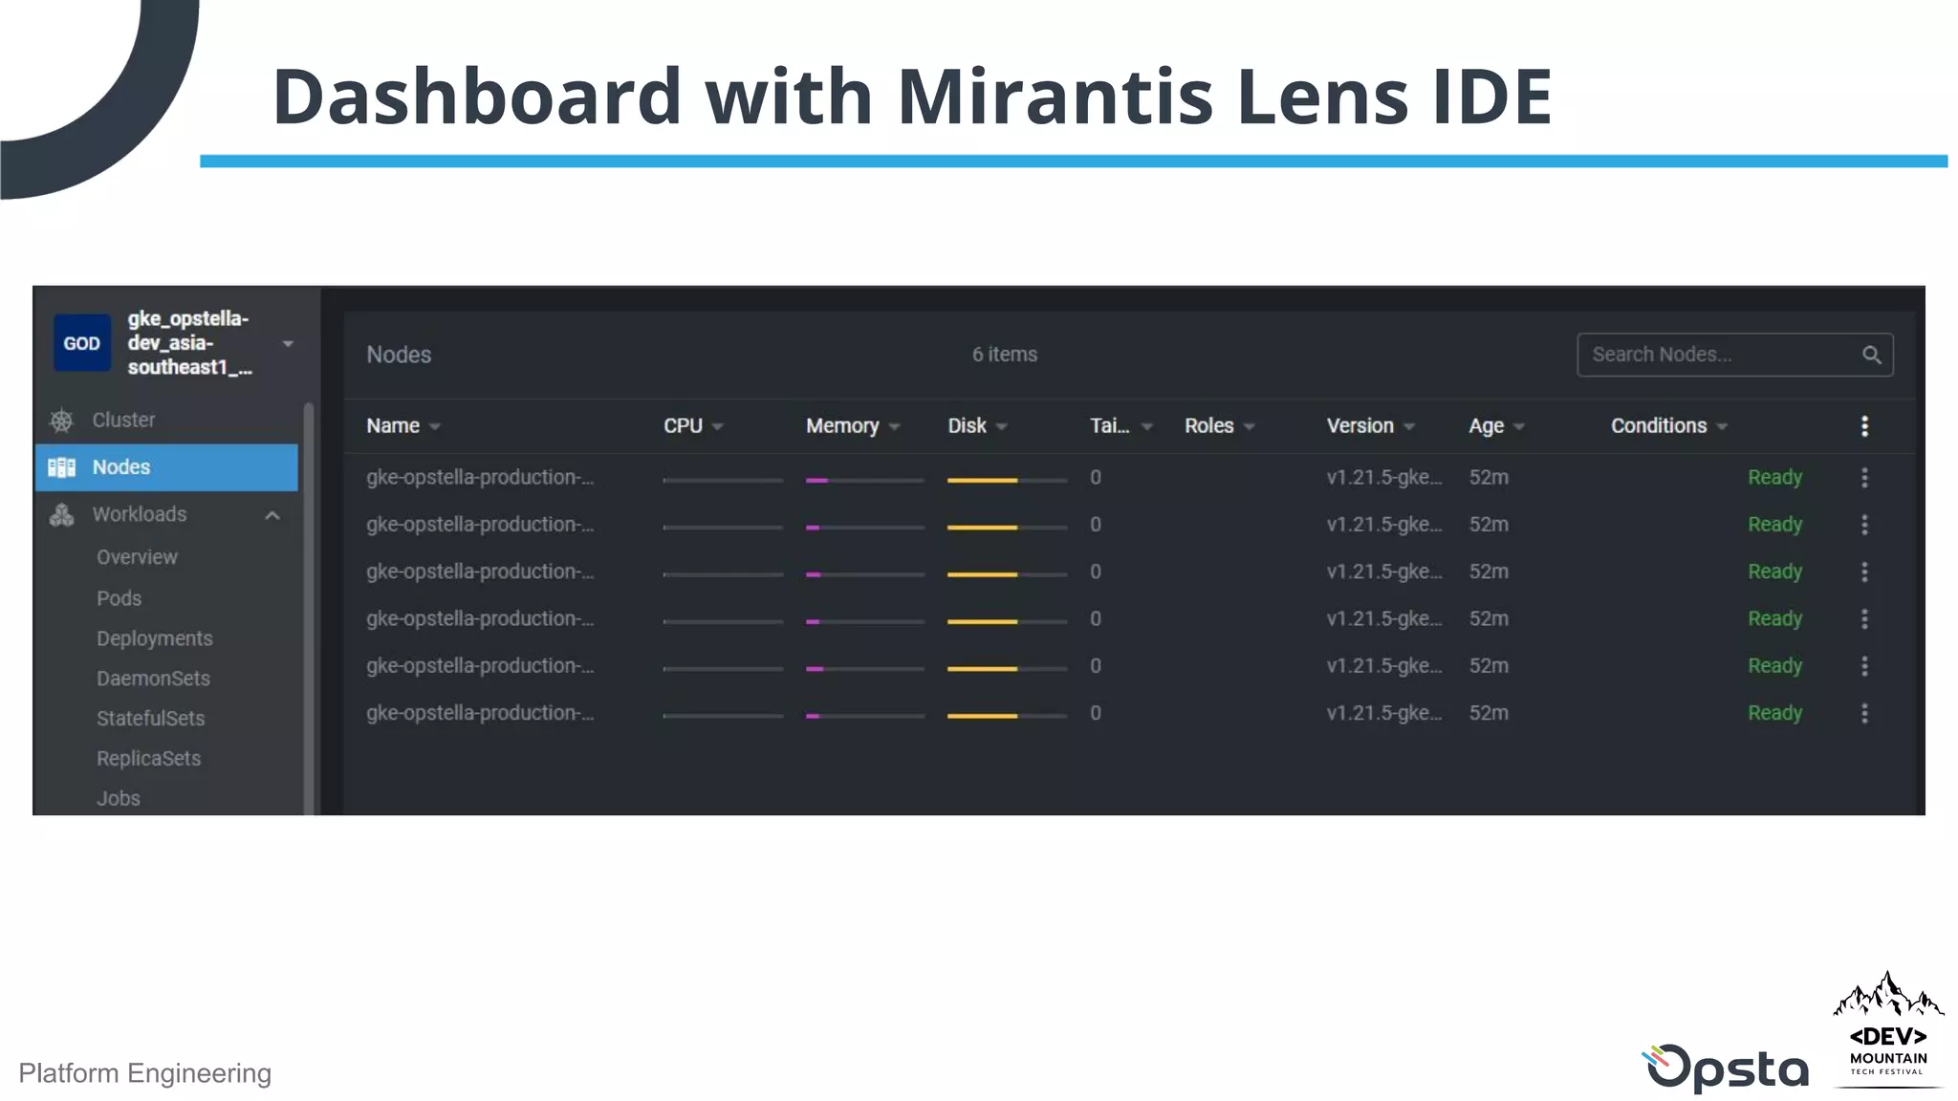Open the second node row's kebab menu
This screenshot has height=1101, width=1958.
click(x=1864, y=525)
